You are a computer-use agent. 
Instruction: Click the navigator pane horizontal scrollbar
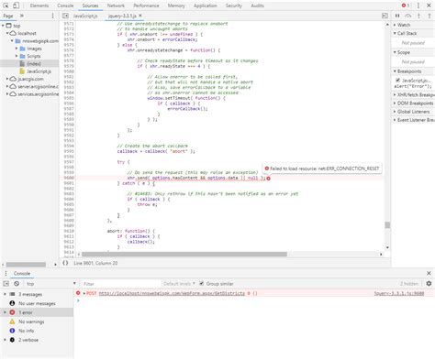pos(26,265)
